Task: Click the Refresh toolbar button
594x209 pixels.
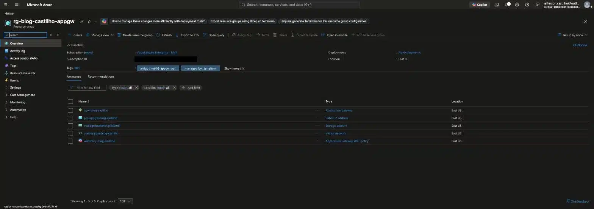Action: pyautogui.click(x=164, y=35)
